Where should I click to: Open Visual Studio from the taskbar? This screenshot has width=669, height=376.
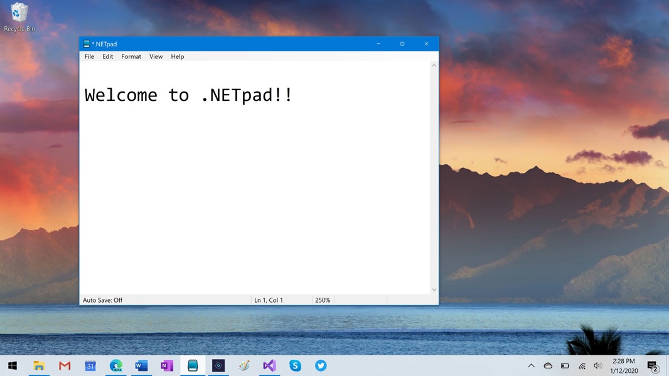coord(269,365)
